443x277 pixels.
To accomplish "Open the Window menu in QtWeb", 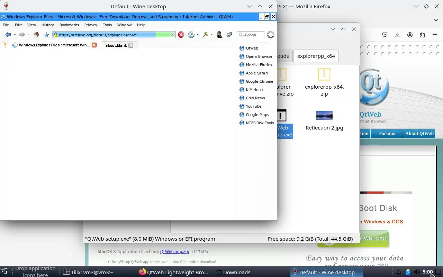I will [124, 25].
